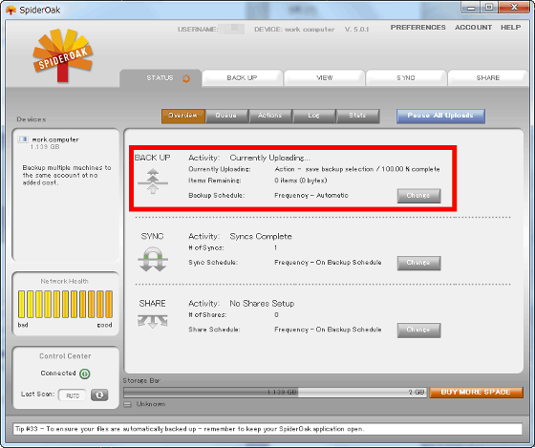Minimize the SpiderOak window
Image resolution: width=535 pixels, height=448 pixels.
coord(471,8)
